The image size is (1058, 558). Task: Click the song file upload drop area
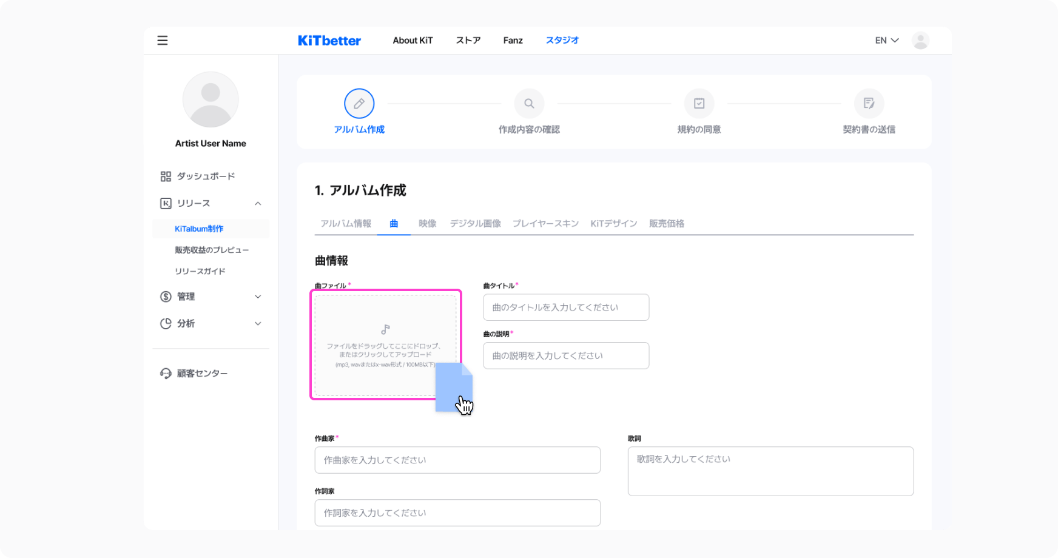[385, 344]
